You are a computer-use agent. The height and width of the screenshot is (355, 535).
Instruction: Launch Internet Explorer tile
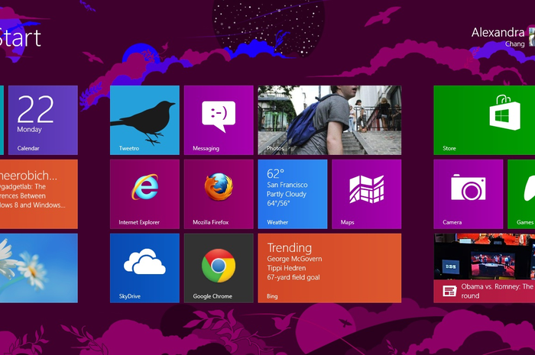coord(144,194)
